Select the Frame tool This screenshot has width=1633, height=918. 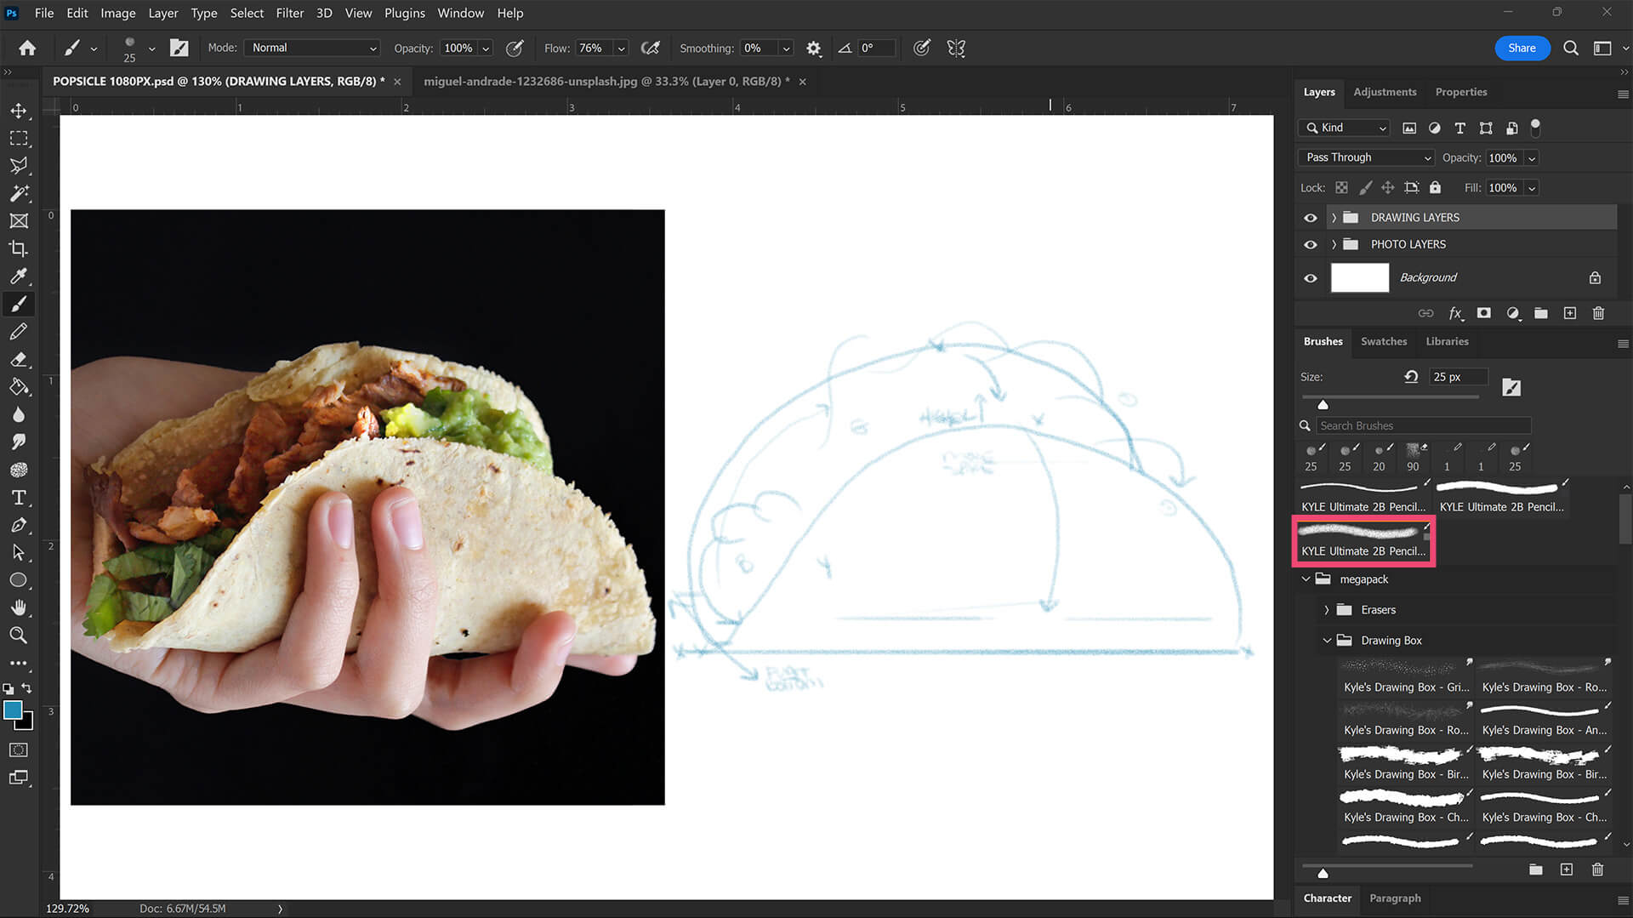(x=19, y=220)
